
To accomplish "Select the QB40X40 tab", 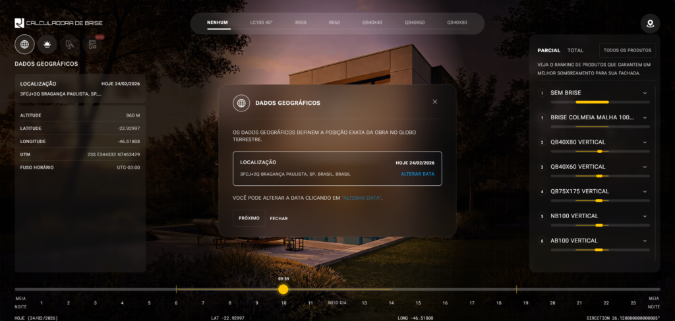I will 372,22.
